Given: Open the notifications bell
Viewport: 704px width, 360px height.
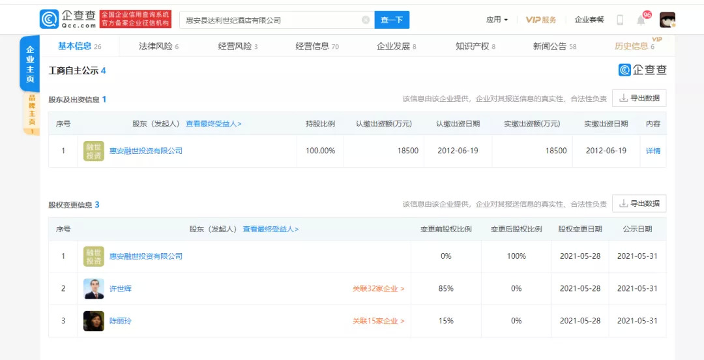Looking at the screenshot, I should point(641,20).
